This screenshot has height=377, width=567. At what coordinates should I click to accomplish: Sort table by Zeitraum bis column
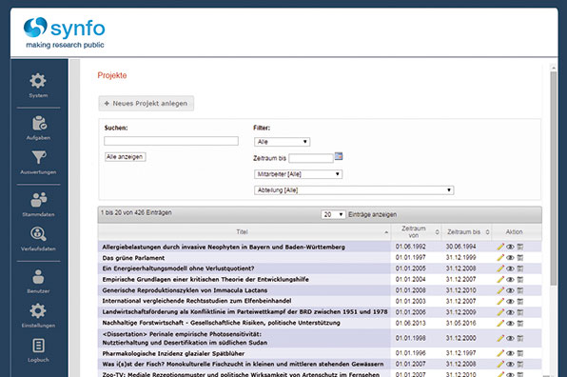[x=467, y=232]
